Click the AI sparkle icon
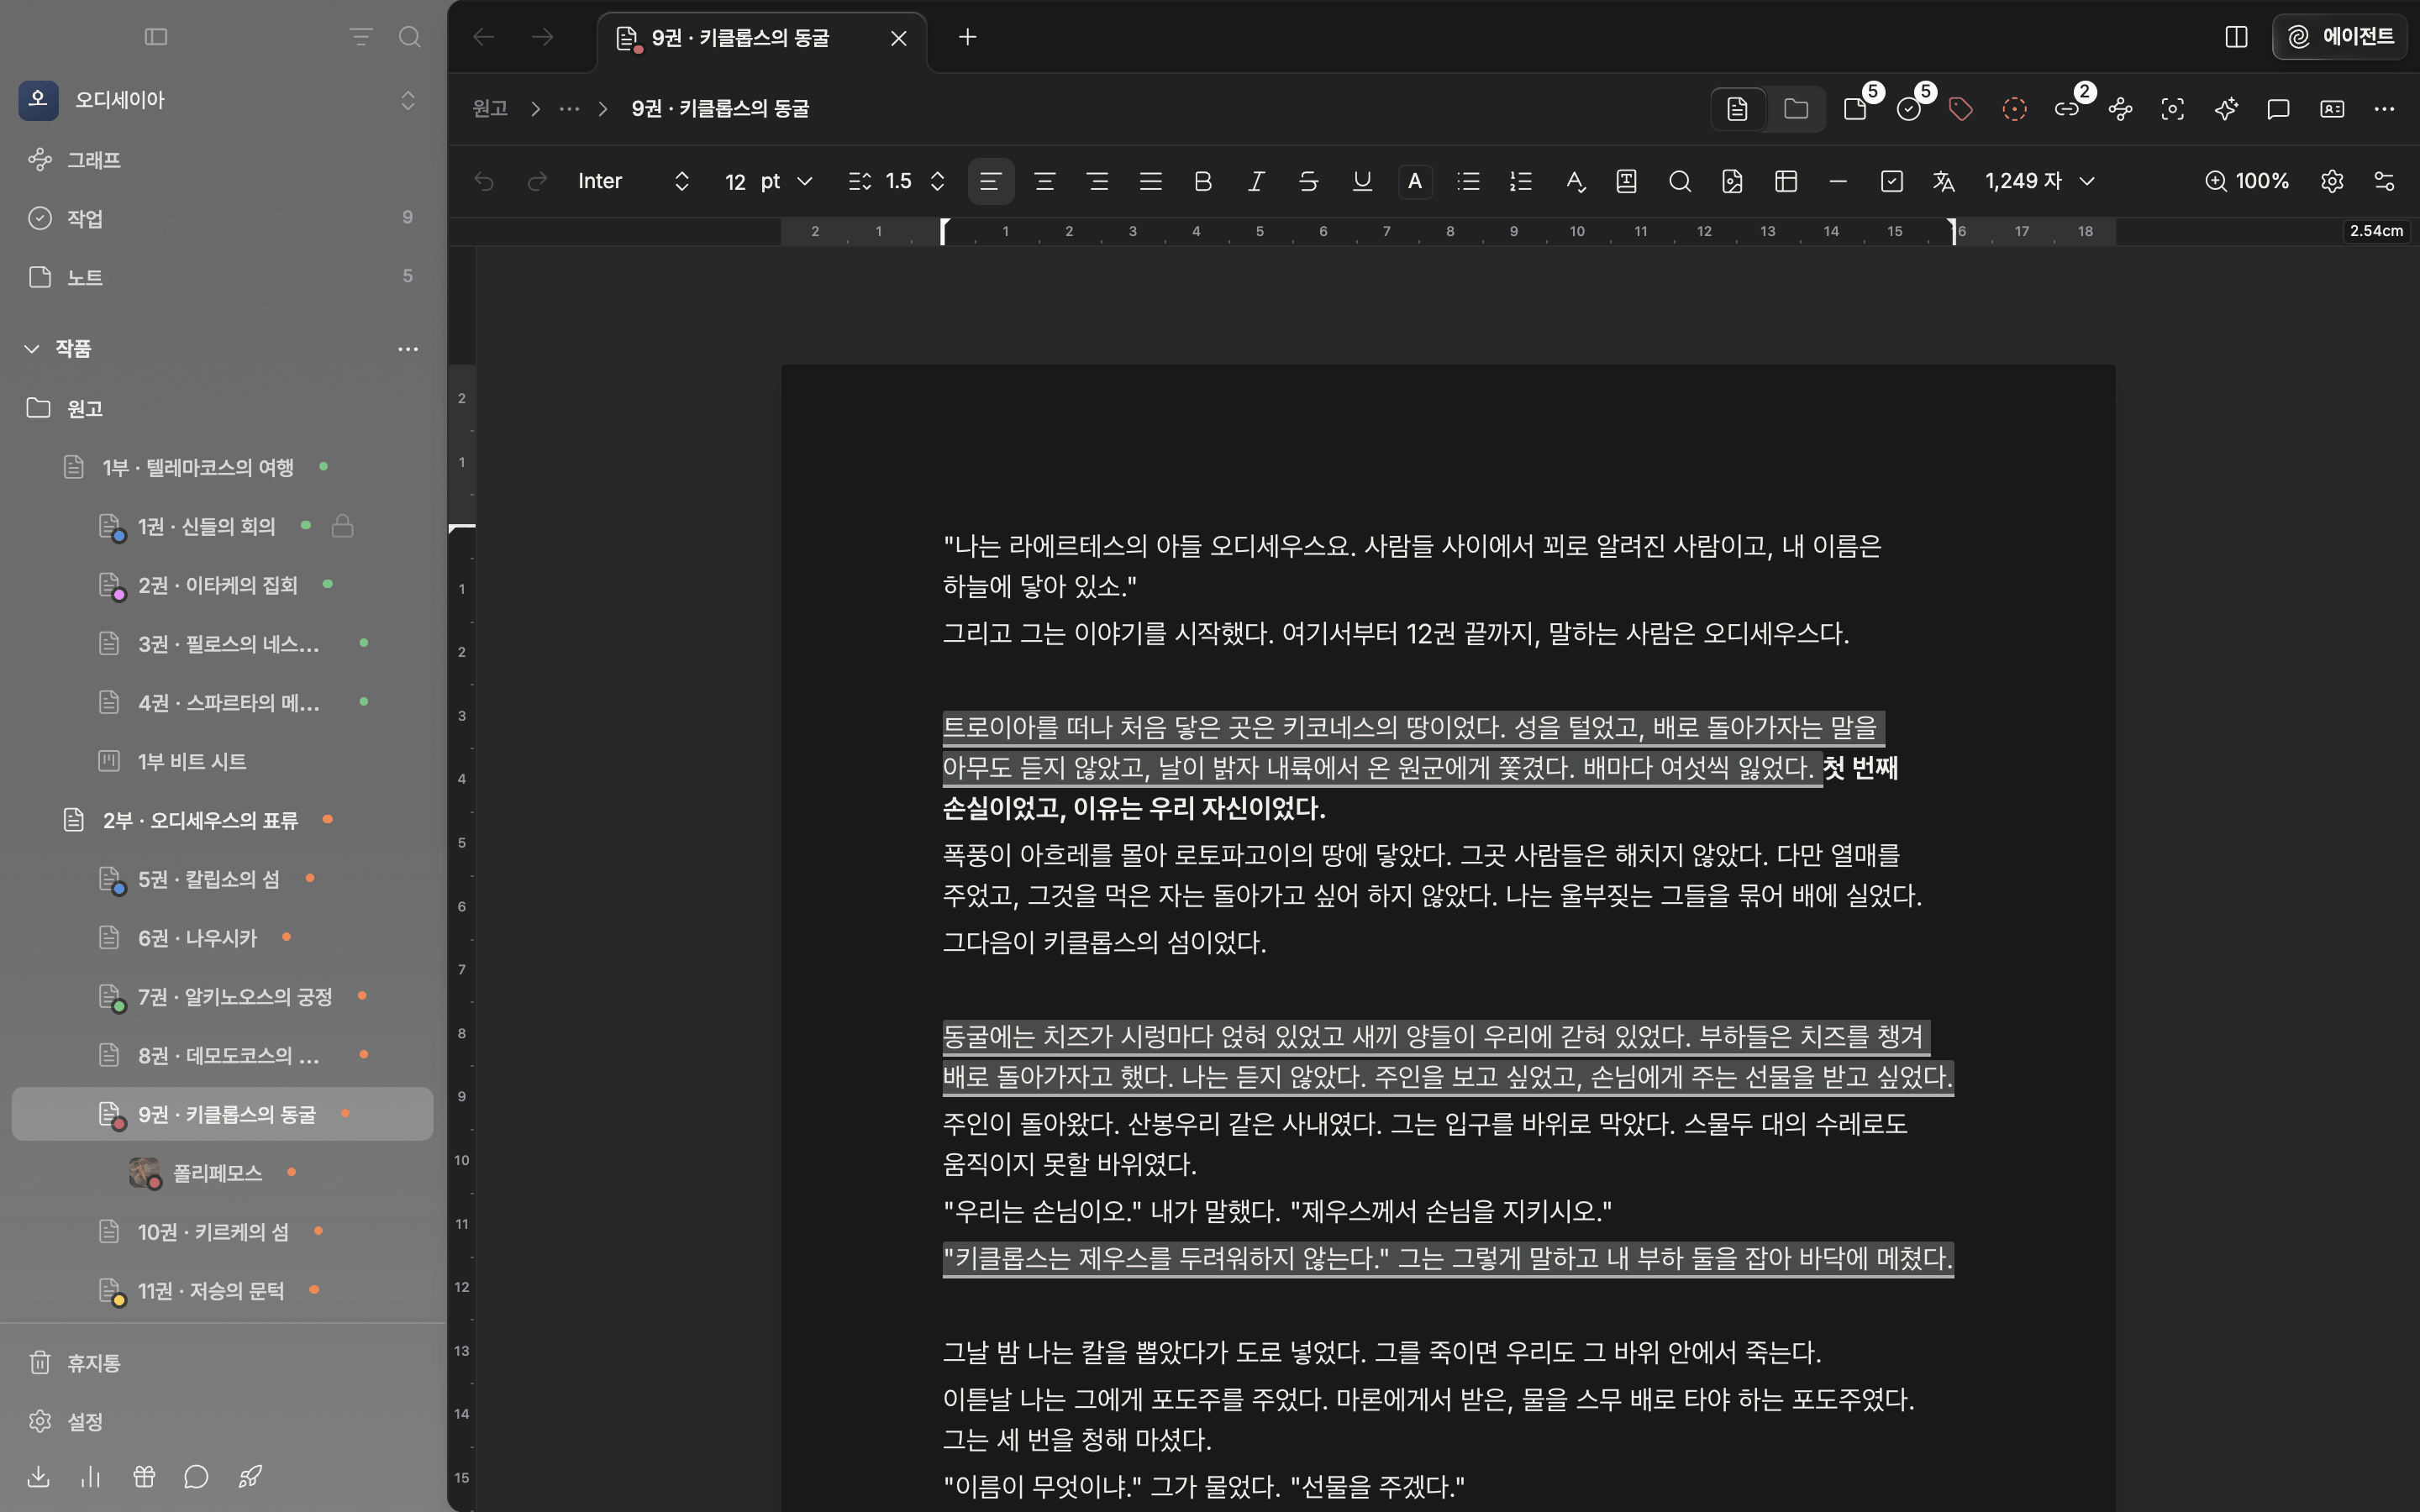This screenshot has width=2420, height=1512. point(2226,109)
